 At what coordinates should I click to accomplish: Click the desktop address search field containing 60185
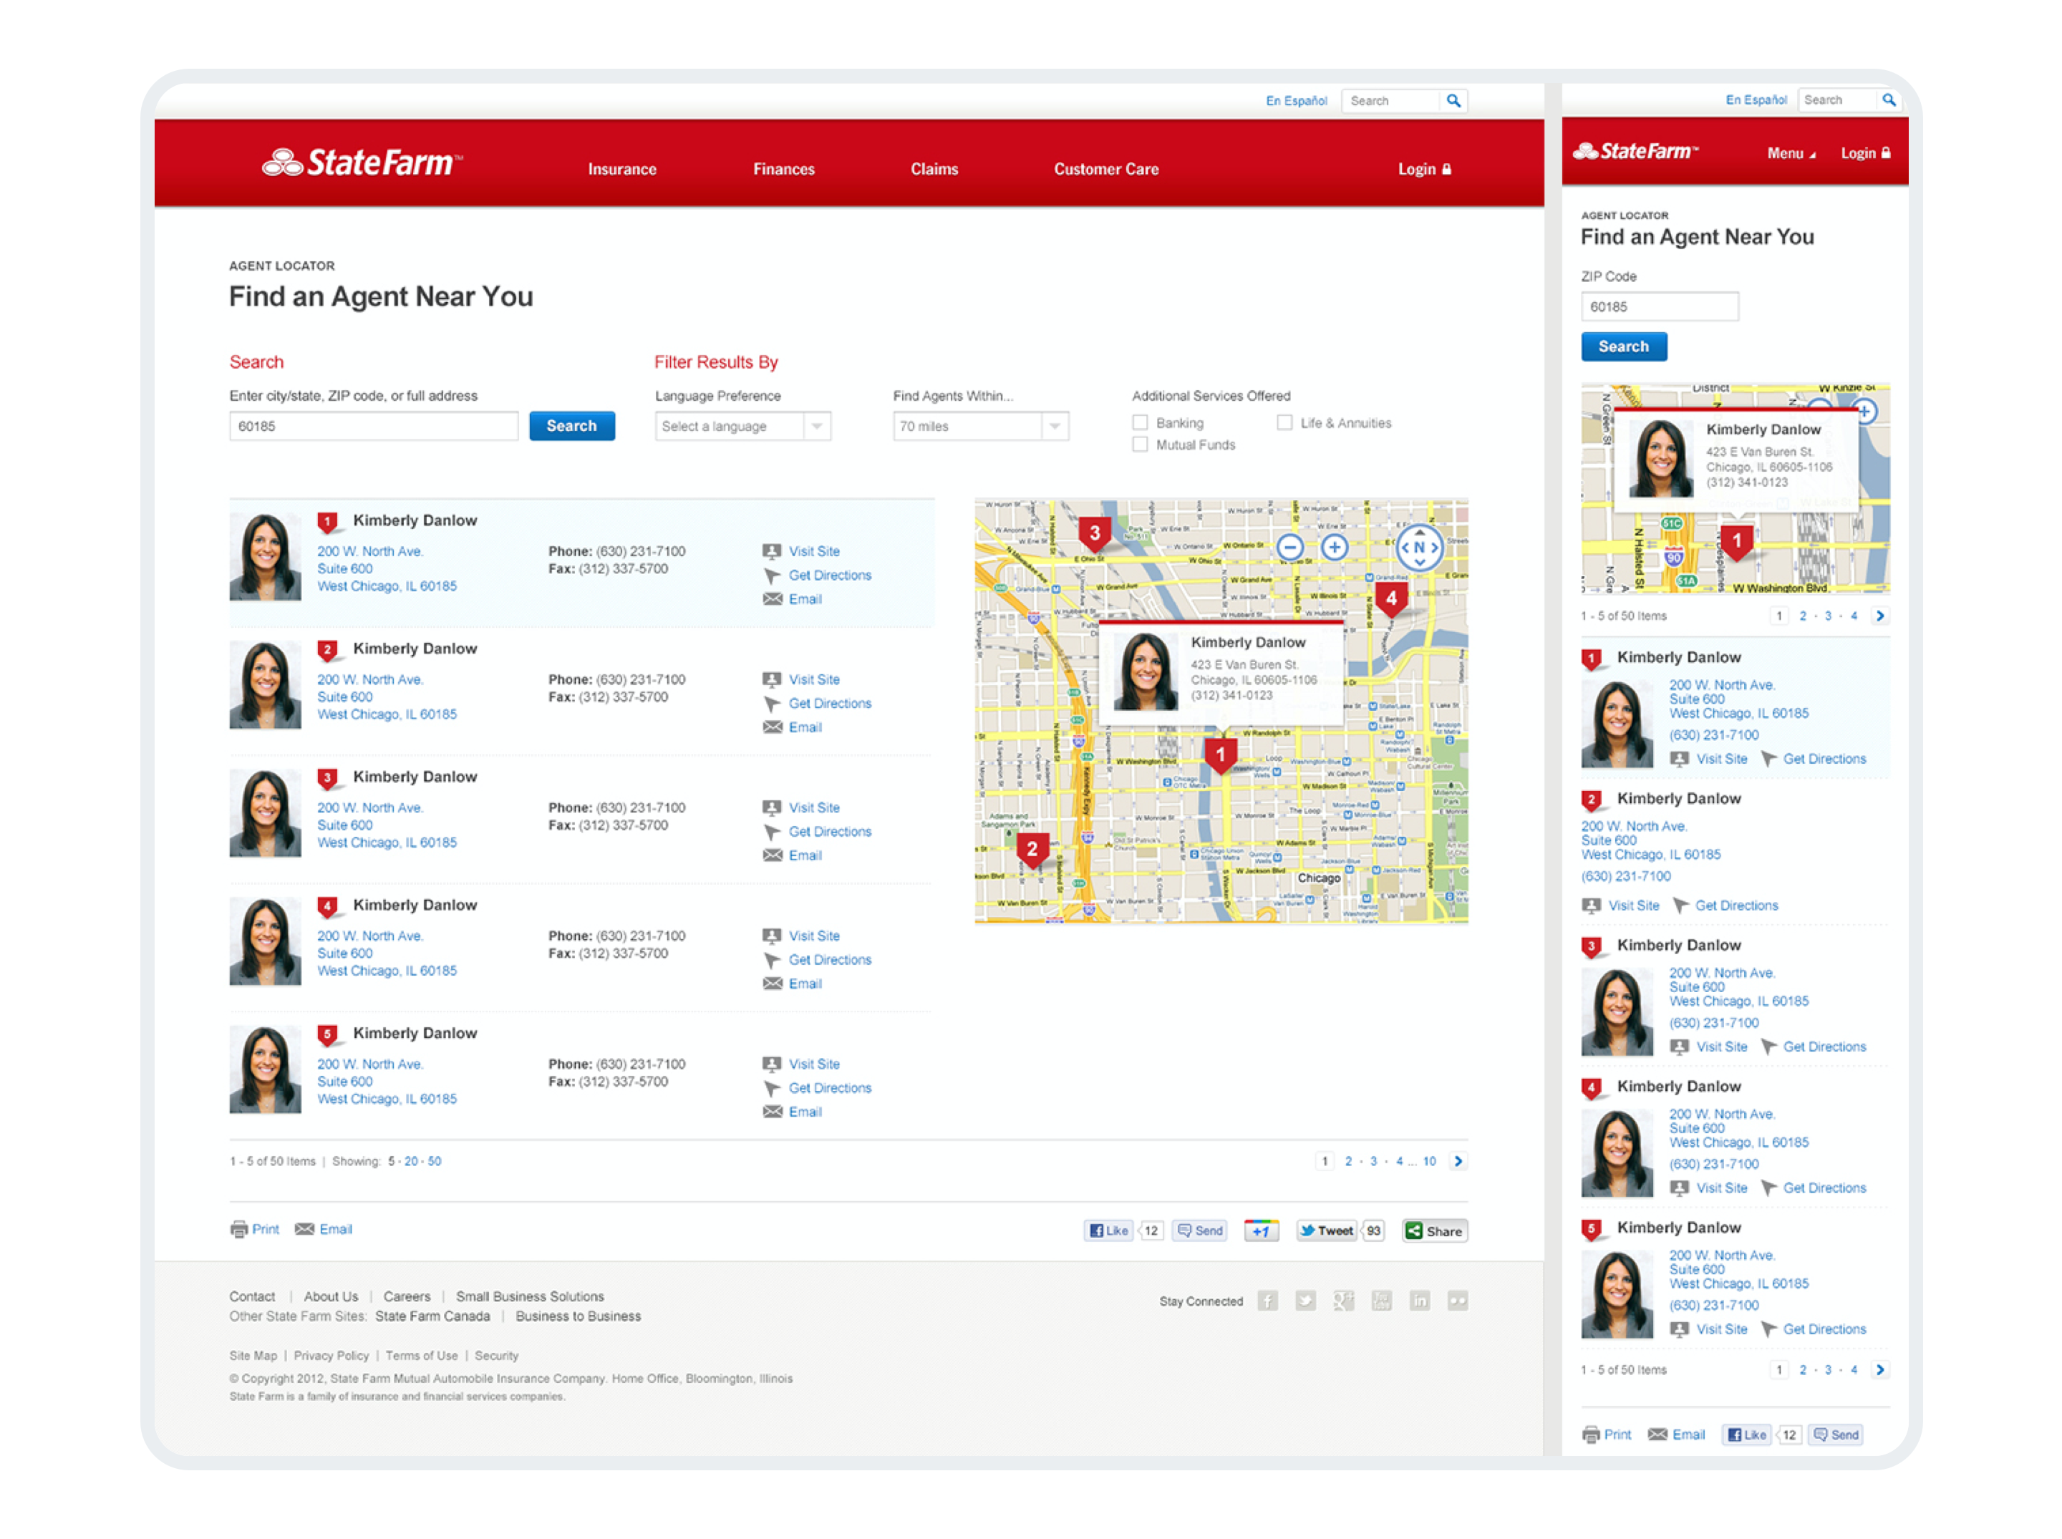coord(373,426)
